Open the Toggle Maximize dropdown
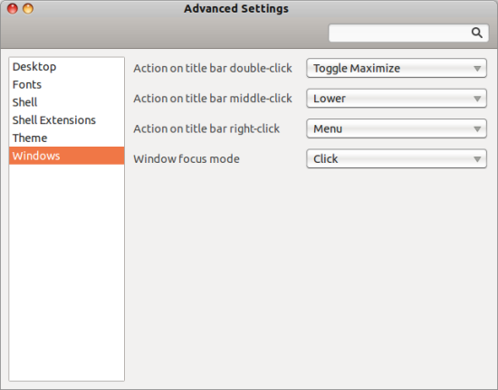Image resolution: width=498 pixels, height=390 pixels. [397, 68]
